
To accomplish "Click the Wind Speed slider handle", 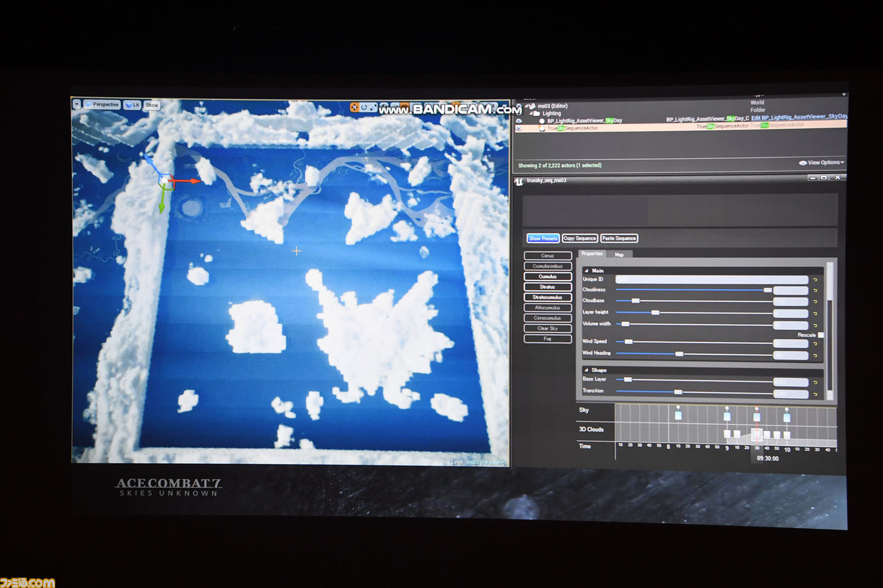I will pyautogui.click(x=628, y=342).
